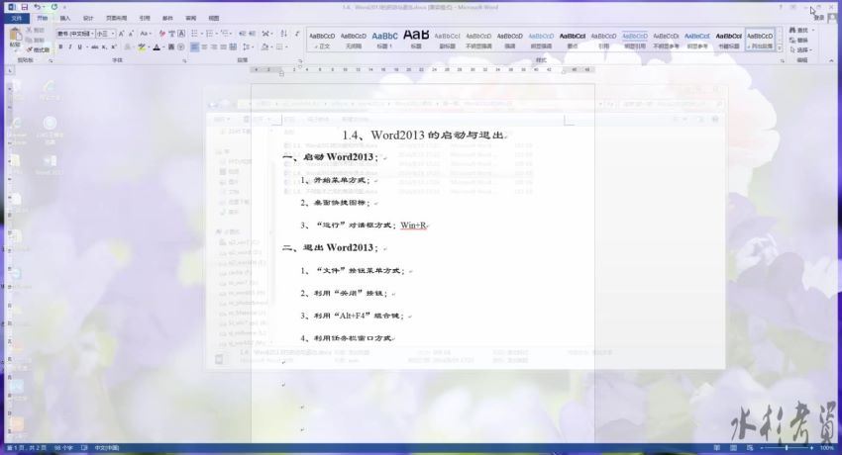Viewport: 842px width, 455px height.
Task: Switch to the 设计 (Design) ribbon tab
Action: point(88,18)
